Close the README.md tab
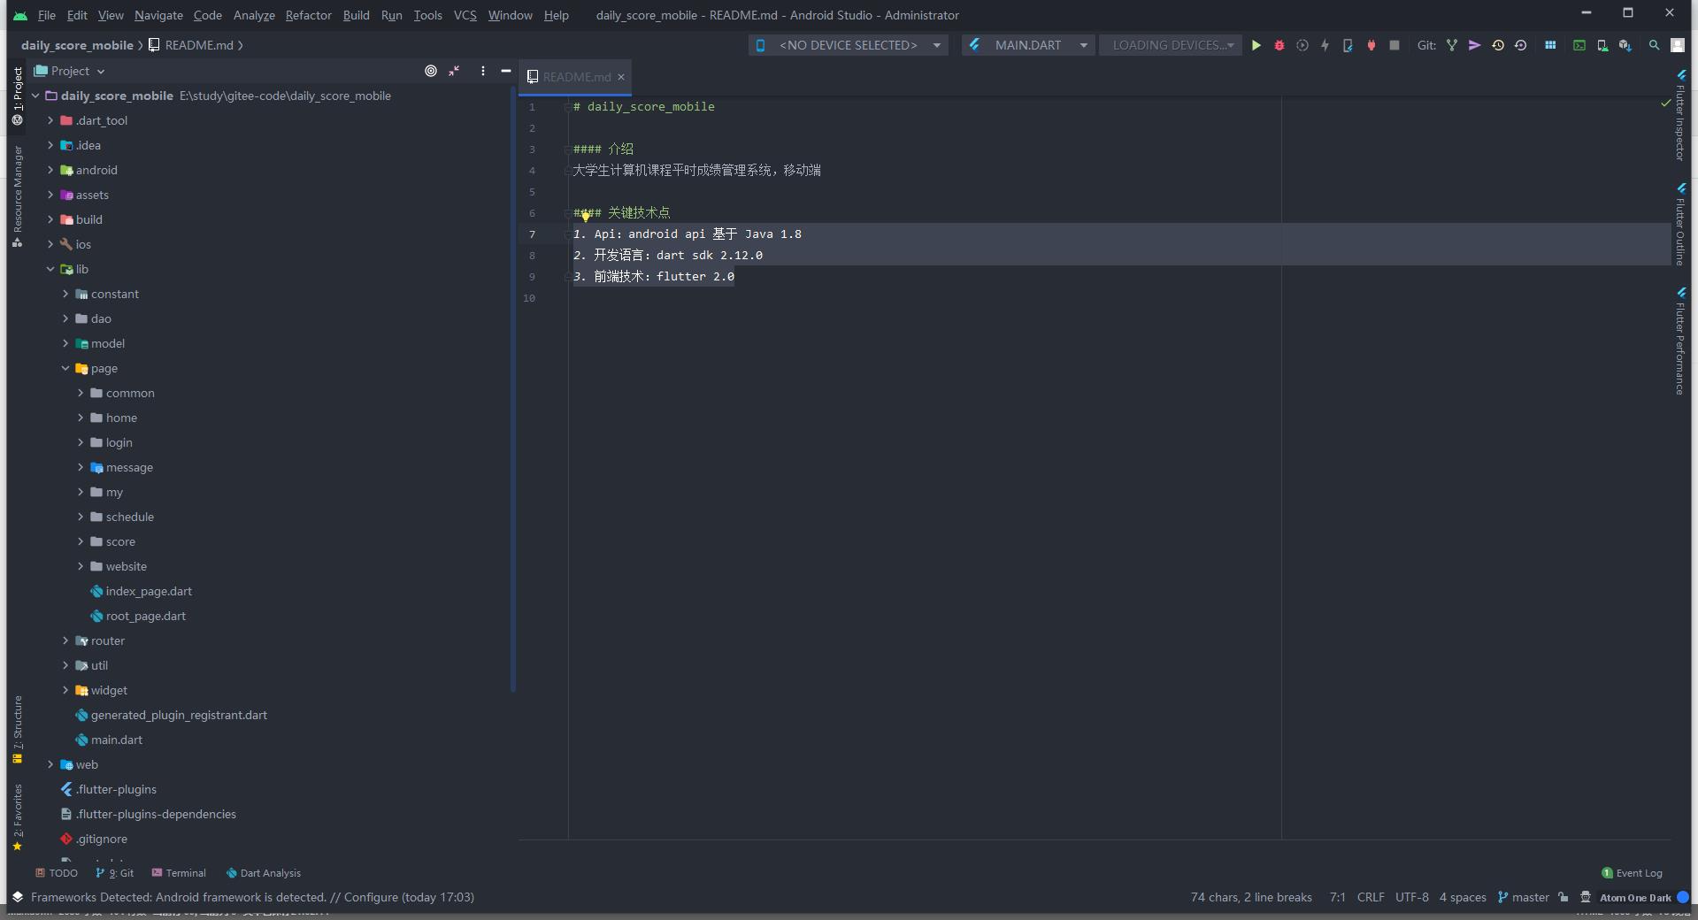Image resolution: width=1698 pixels, height=920 pixels. point(621,77)
